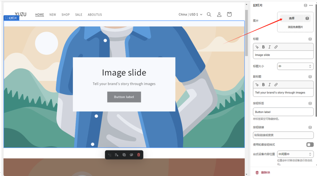Toggle the 使用轮廓按钮样式 switch
Viewport: 317px width, 176px height.
pos(310,145)
